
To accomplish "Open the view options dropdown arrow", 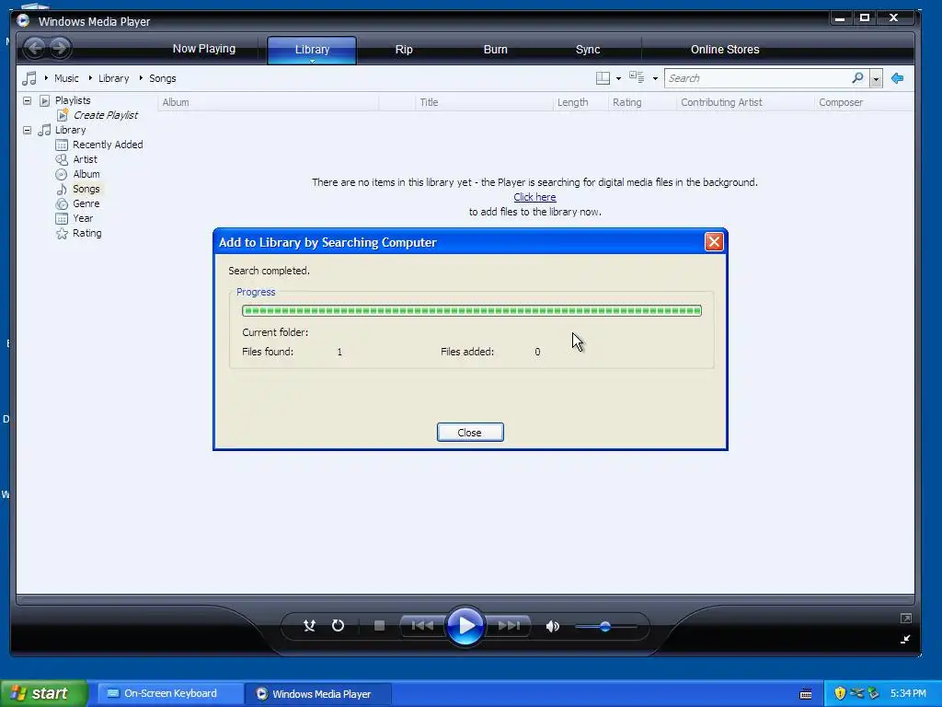I will point(655,79).
